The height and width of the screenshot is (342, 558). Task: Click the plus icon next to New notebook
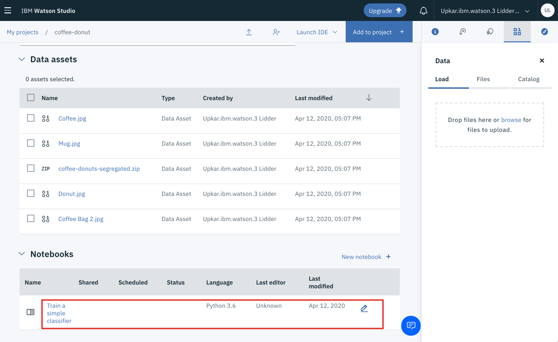tap(388, 257)
